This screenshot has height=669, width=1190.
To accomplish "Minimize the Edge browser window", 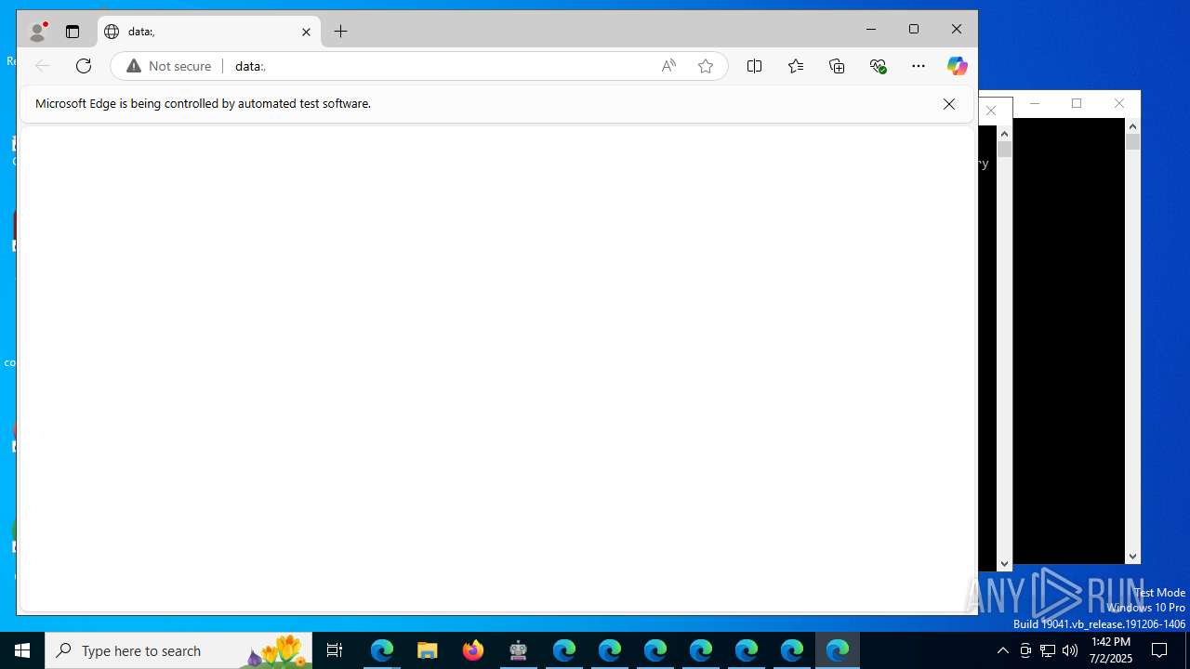I will coord(871,30).
